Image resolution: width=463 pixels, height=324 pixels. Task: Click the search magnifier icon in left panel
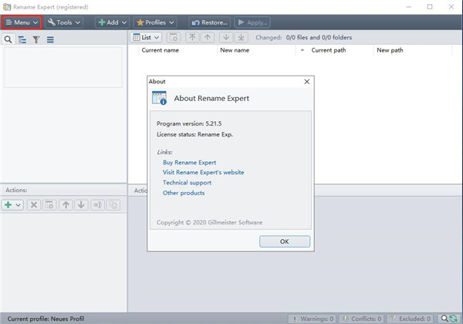8,39
